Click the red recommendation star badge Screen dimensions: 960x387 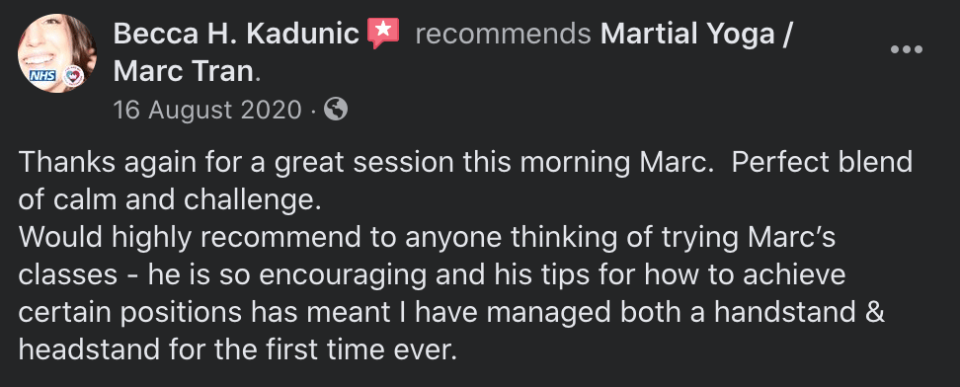pyautogui.click(x=383, y=33)
